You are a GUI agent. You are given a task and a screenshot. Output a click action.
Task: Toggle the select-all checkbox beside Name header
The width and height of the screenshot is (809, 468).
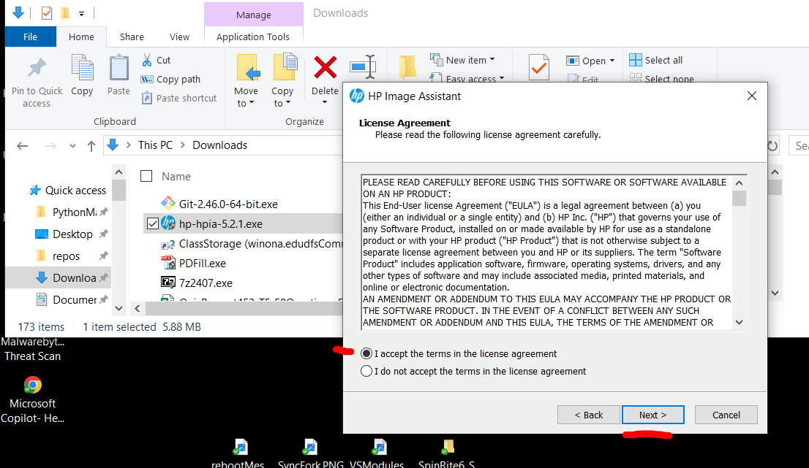[x=146, y=176]
